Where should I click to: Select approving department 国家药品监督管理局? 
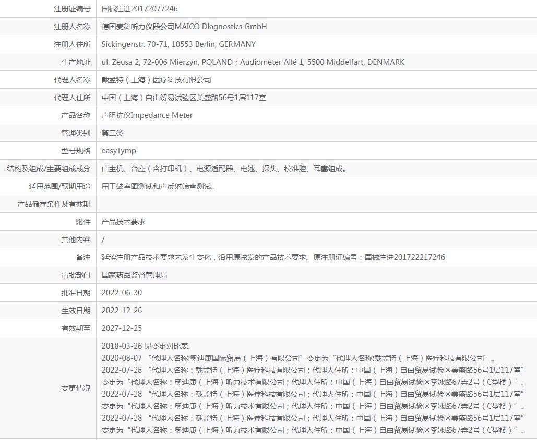click(x=134, y=275)
